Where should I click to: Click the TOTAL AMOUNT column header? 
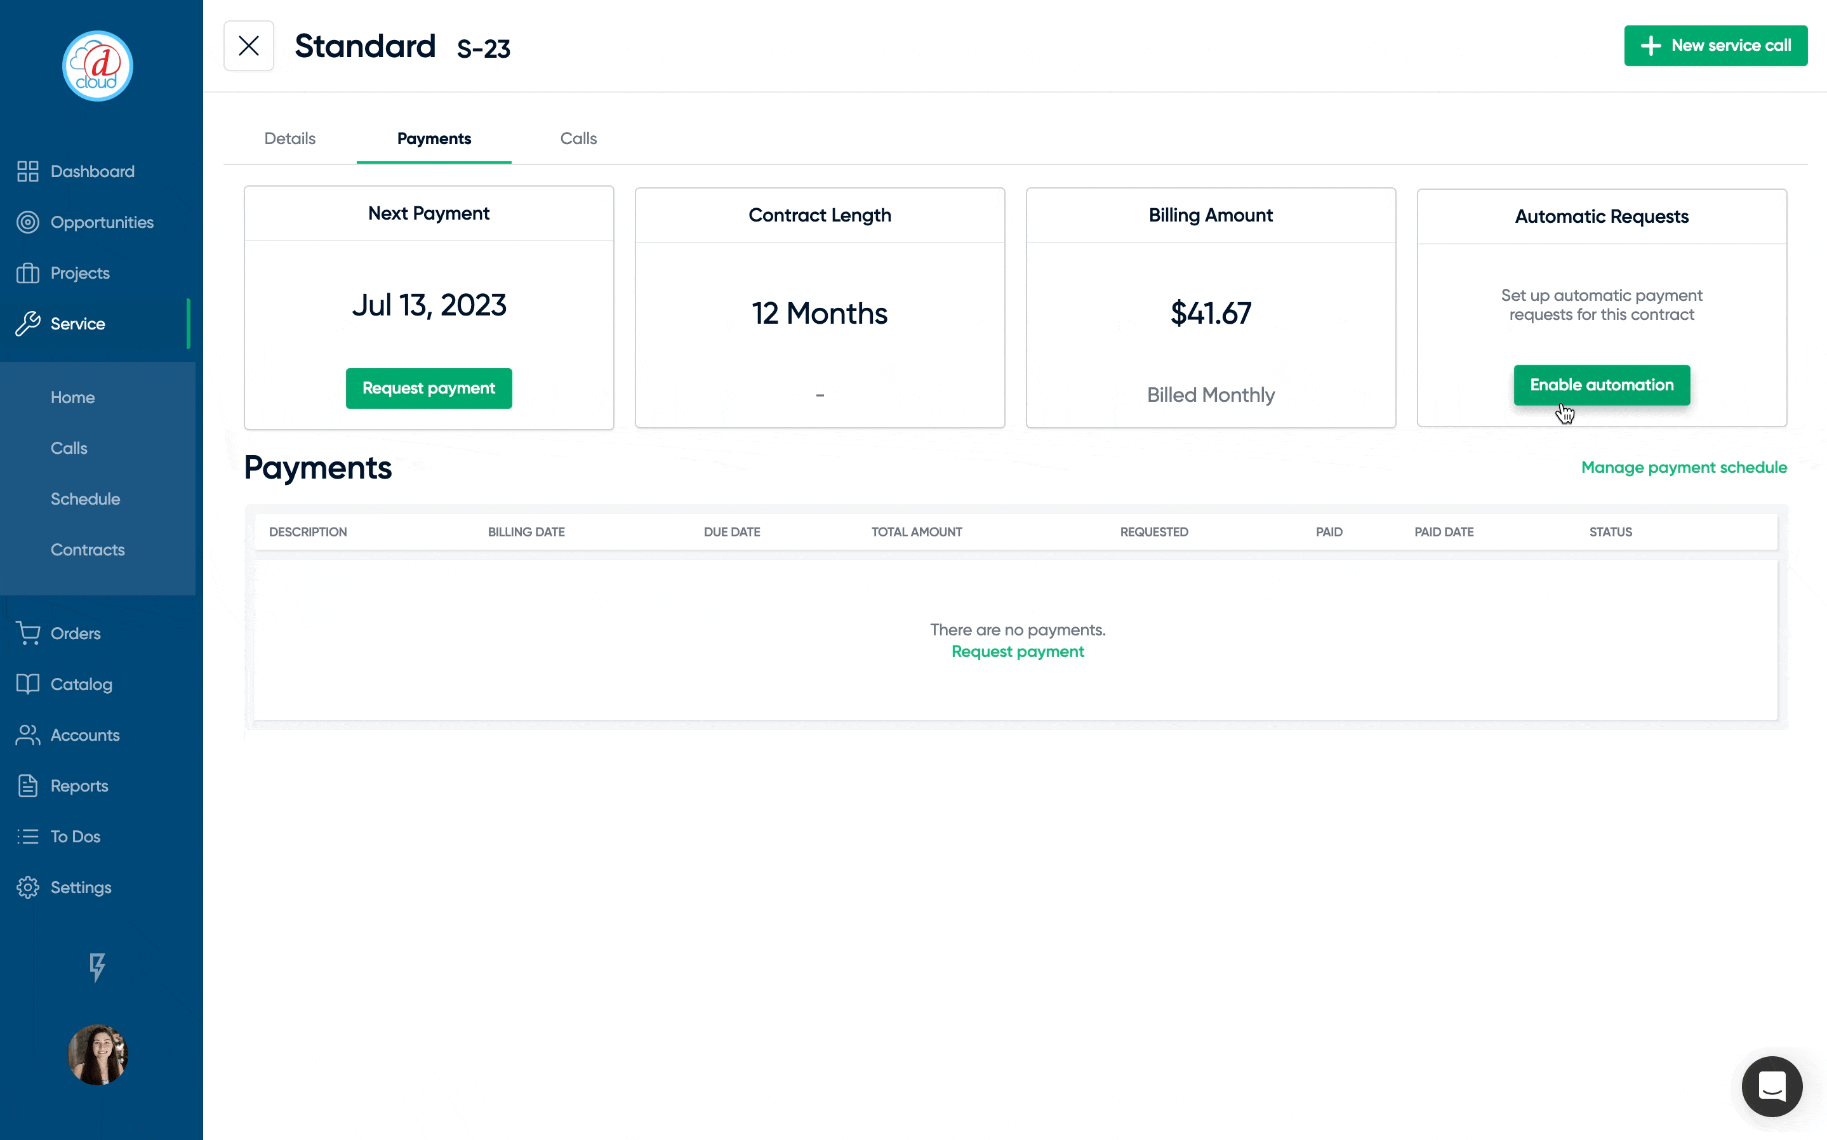(917, 531)
